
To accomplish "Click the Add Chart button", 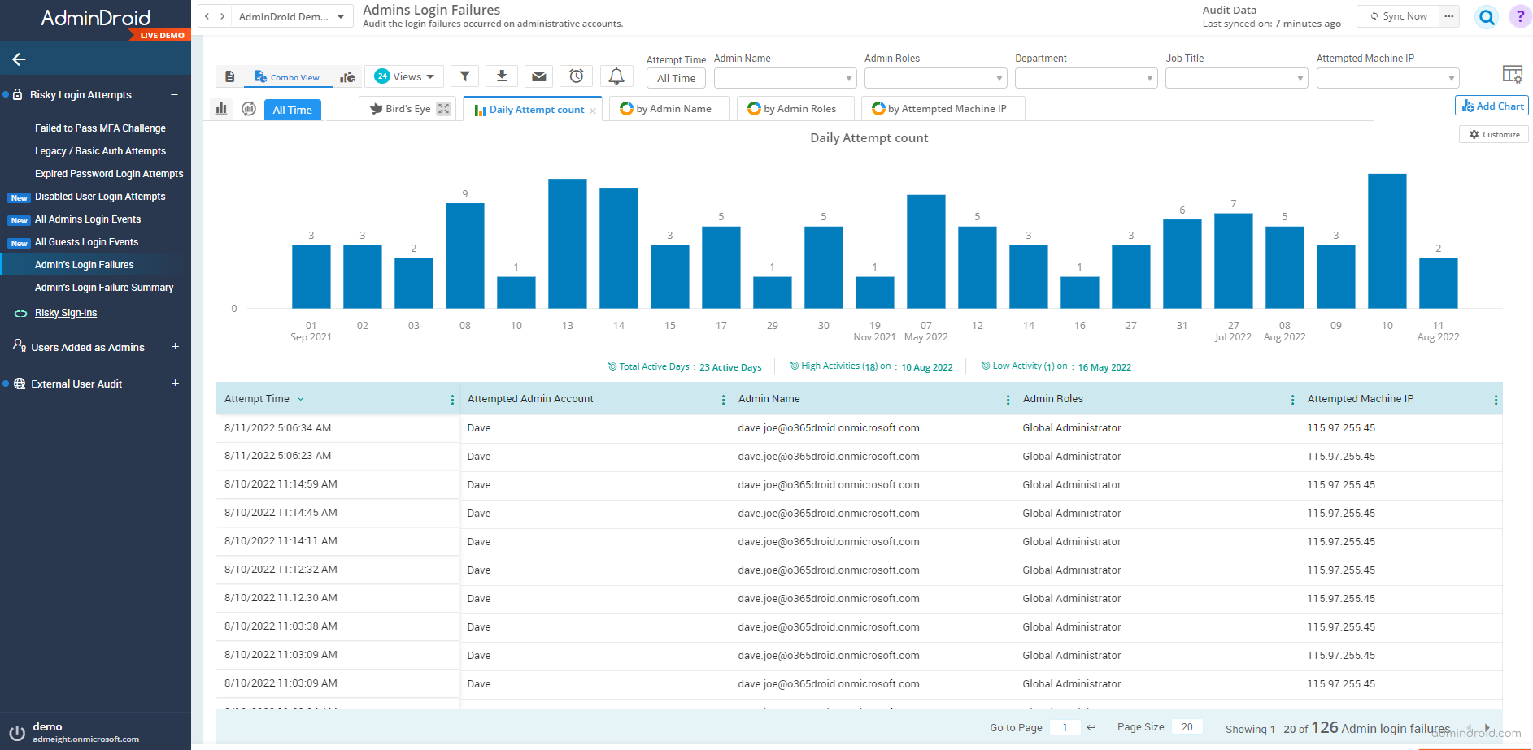I will [x=1491, y=106].
